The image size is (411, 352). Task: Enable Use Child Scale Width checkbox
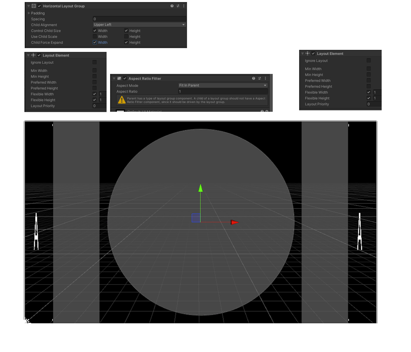(95, 36)
